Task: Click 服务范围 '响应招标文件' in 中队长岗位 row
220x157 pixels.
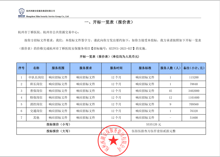Action: (x=58, y=77)
